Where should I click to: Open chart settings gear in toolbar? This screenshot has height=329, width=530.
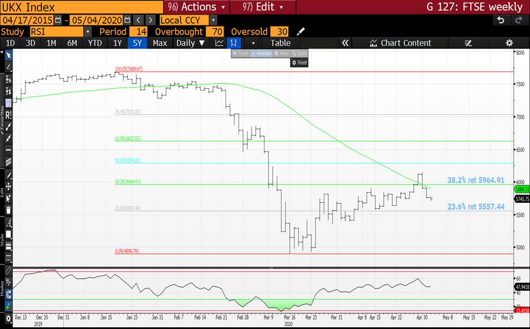point(509,43)
